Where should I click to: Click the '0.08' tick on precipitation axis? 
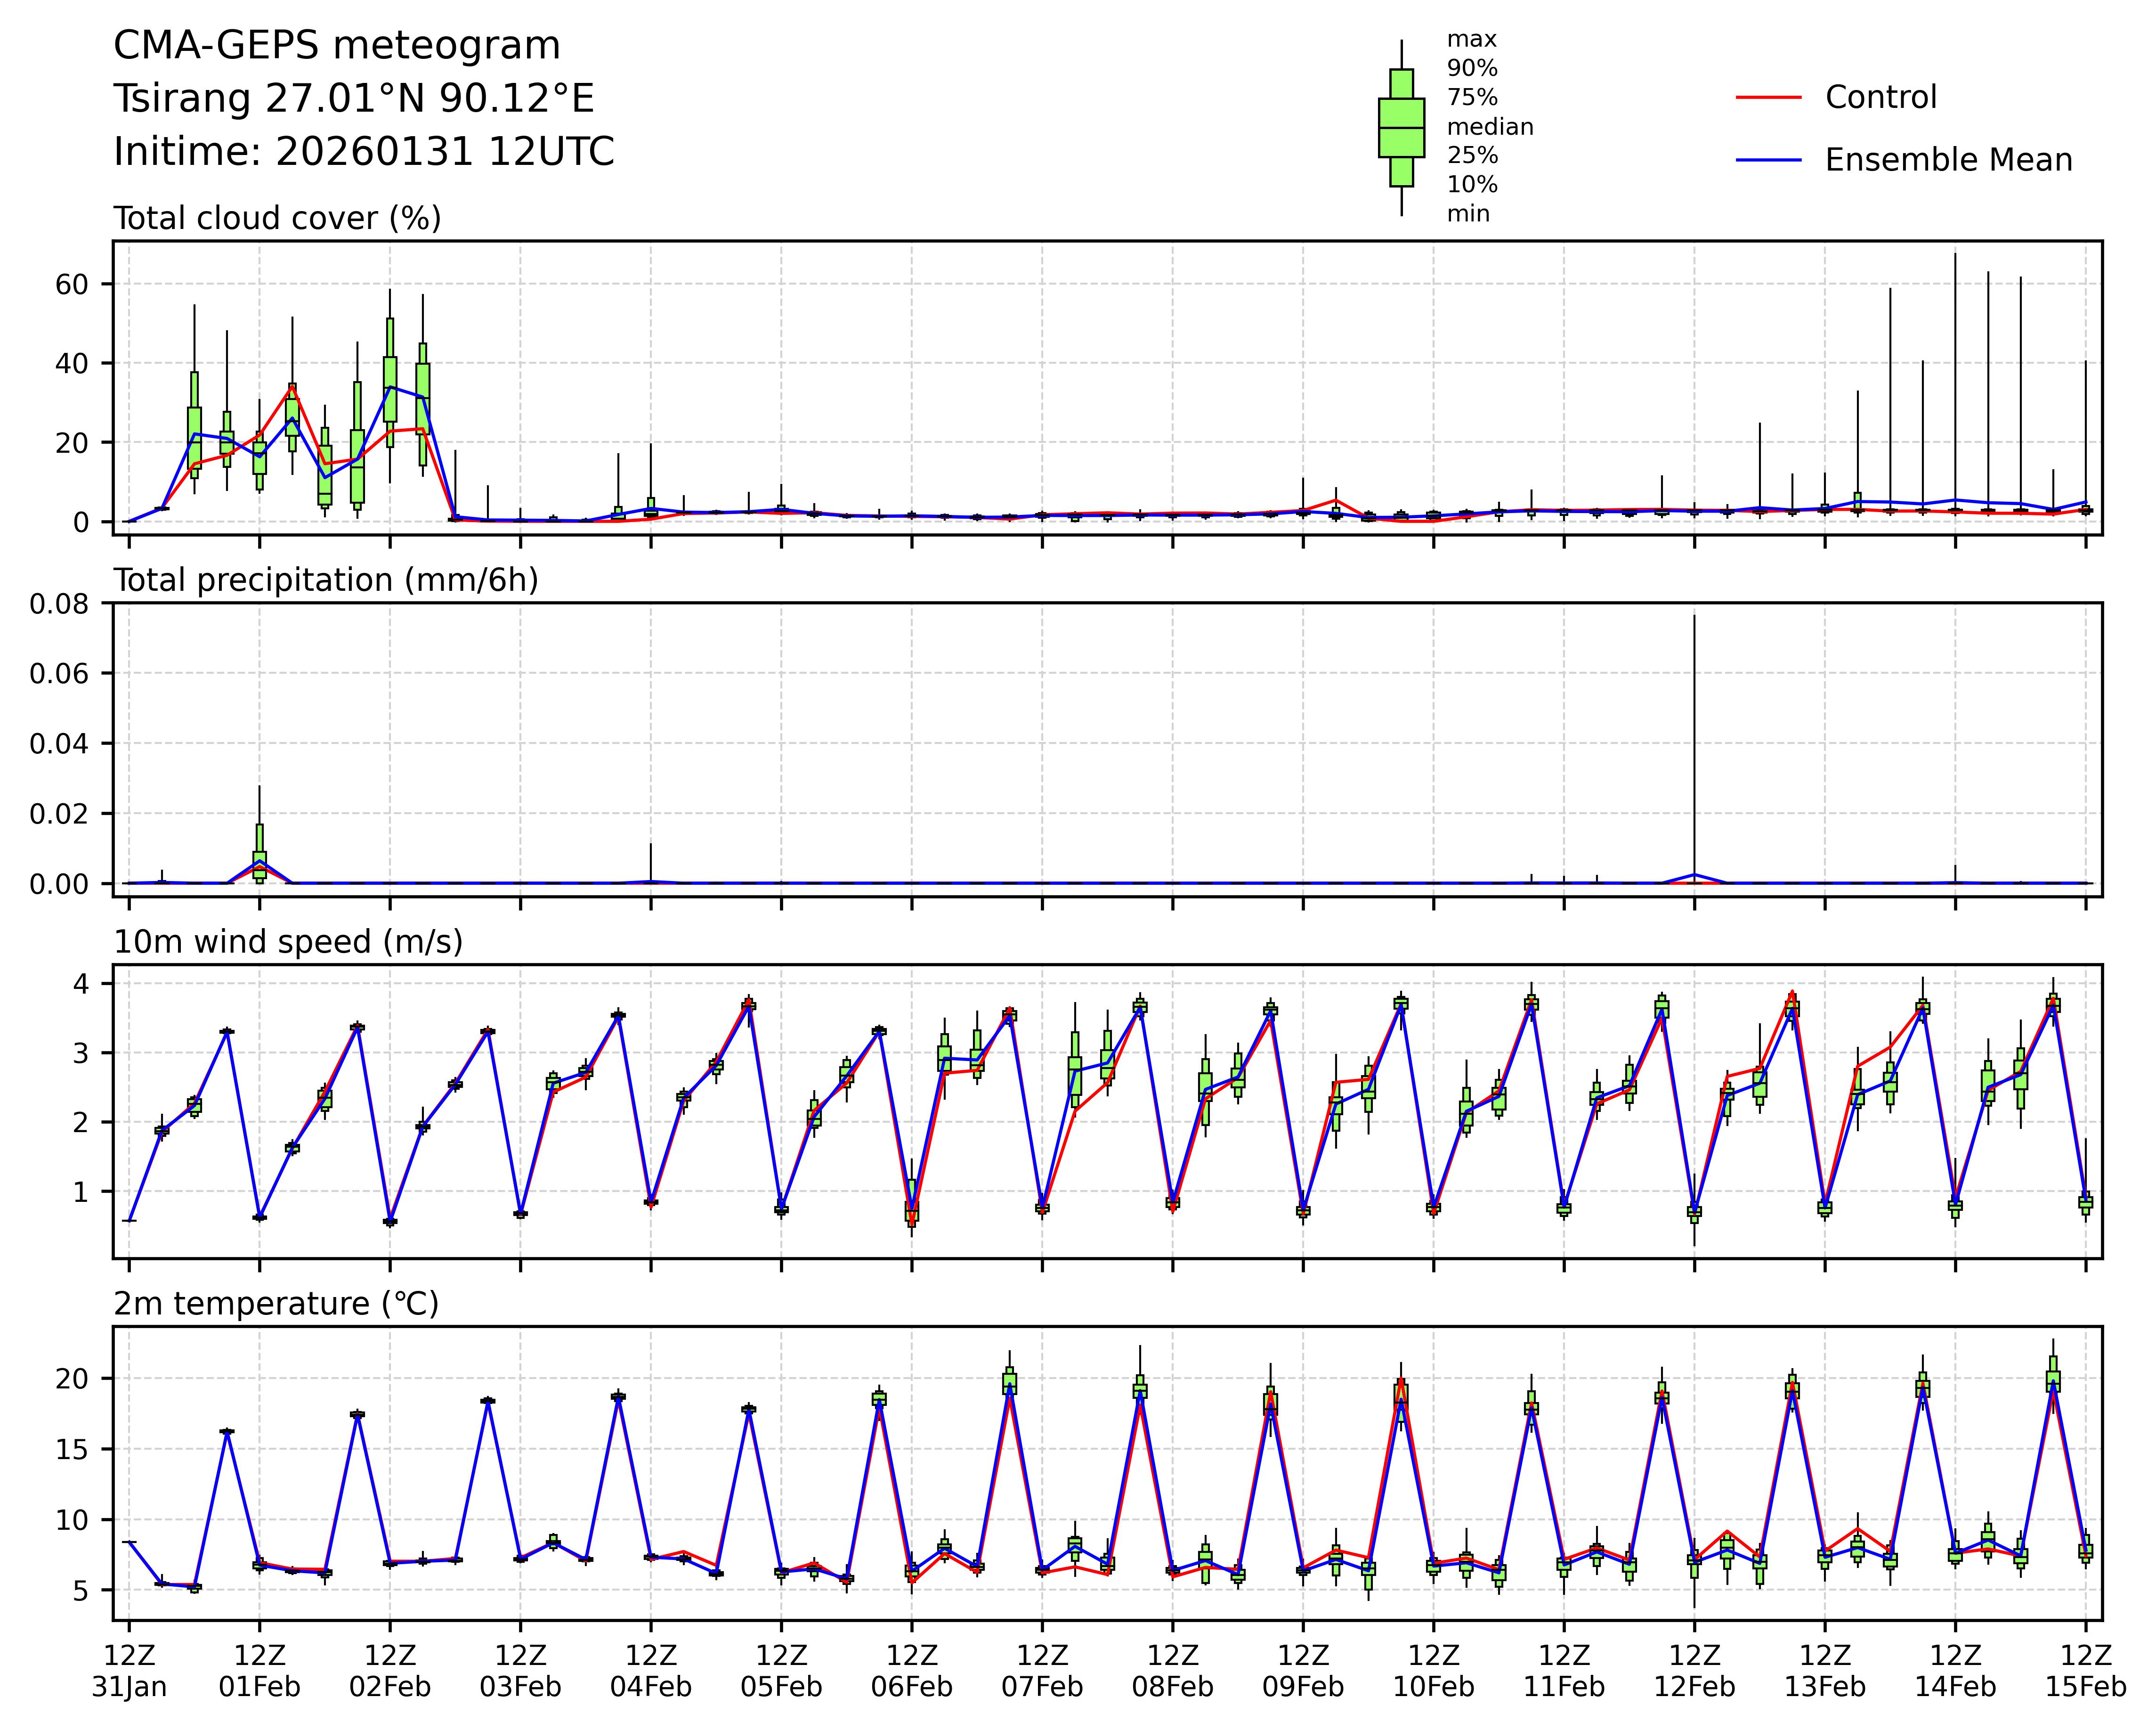coord(59,604)
